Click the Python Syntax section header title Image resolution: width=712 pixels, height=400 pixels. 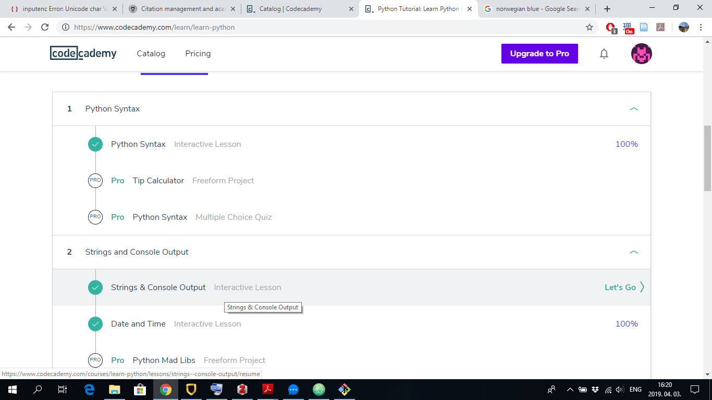tap(113, 109)
